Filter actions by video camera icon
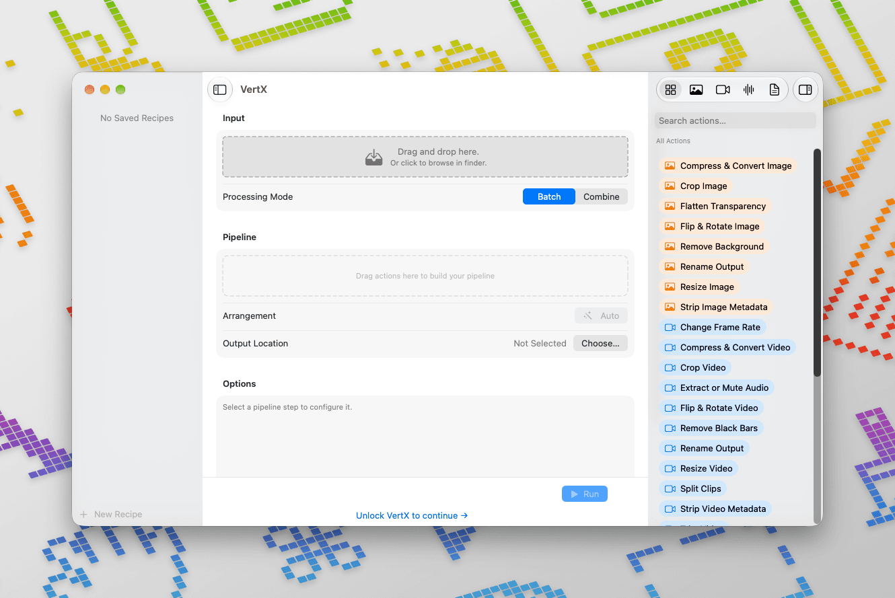 coord(723,89)
